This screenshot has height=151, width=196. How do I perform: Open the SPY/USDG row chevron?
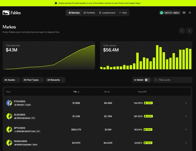click(x=186, y=129)
